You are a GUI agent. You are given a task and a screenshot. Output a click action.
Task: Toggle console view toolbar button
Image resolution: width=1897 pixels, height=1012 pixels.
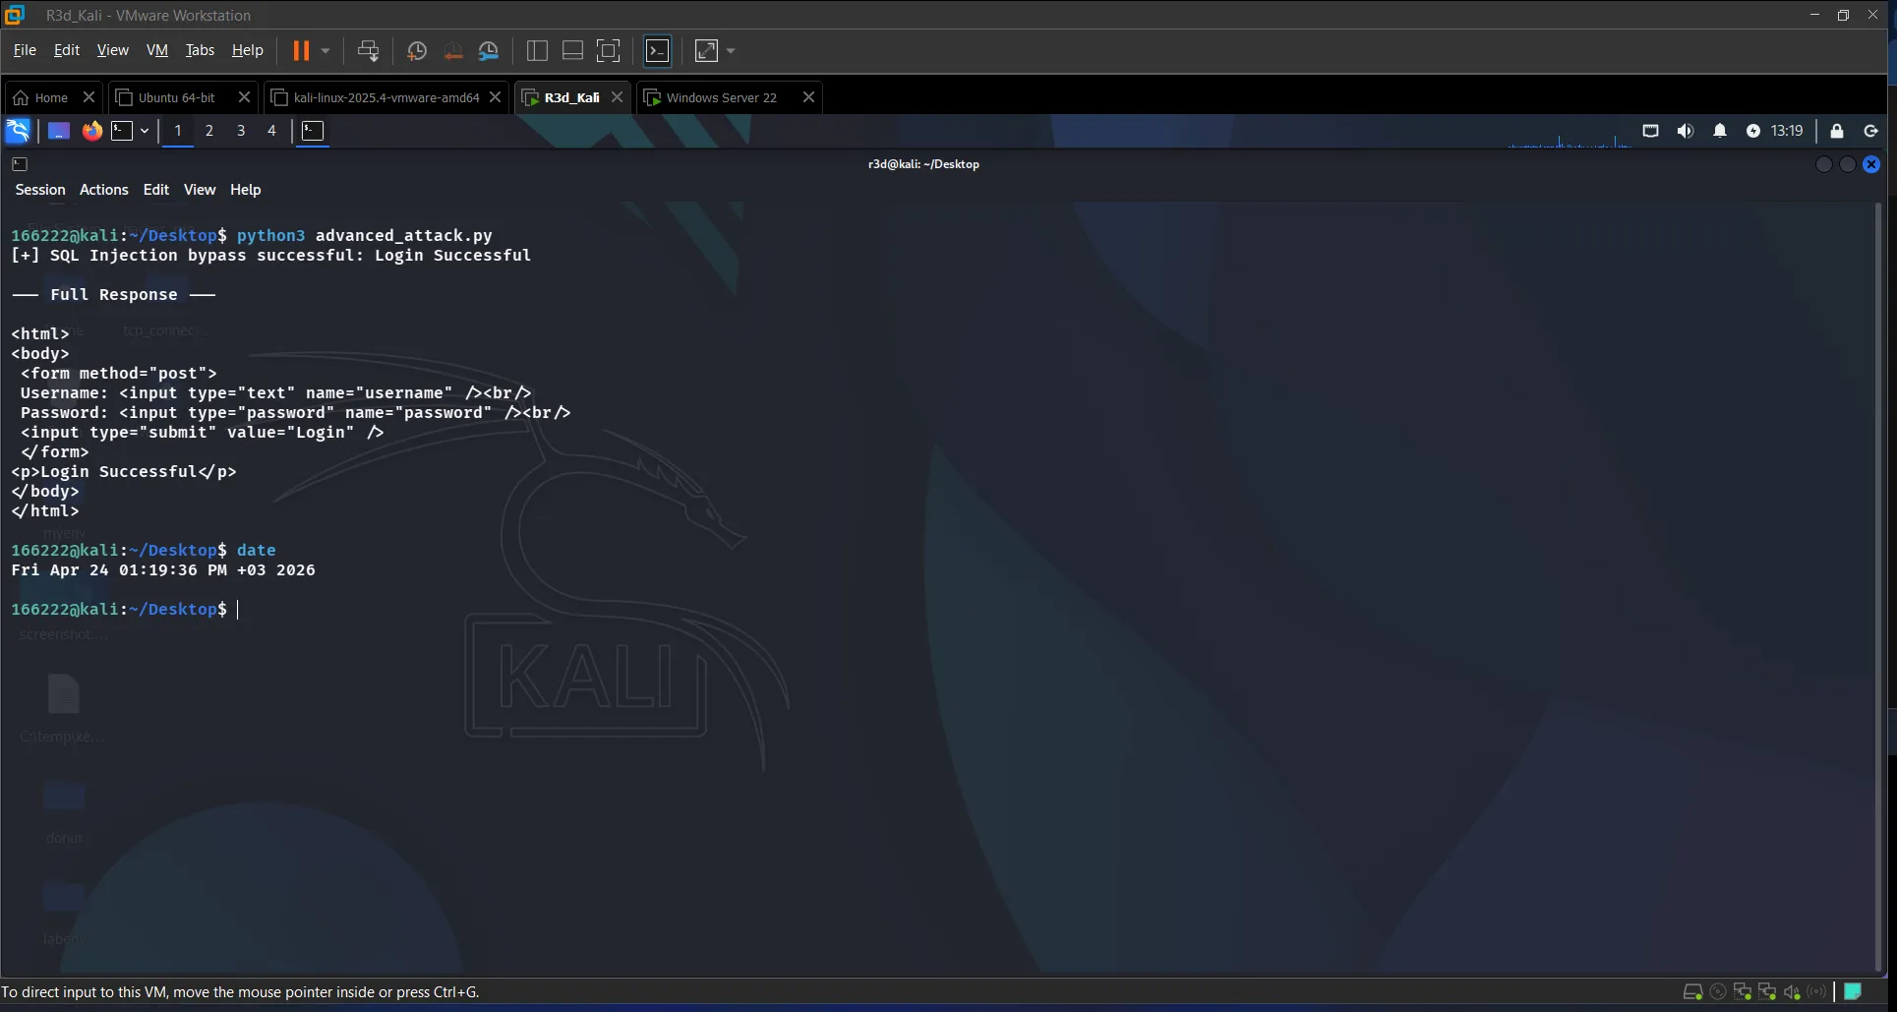coord(657,50)
